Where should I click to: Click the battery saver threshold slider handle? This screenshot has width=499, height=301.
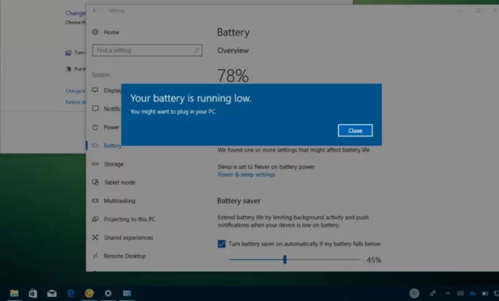[x=285, y=260]
